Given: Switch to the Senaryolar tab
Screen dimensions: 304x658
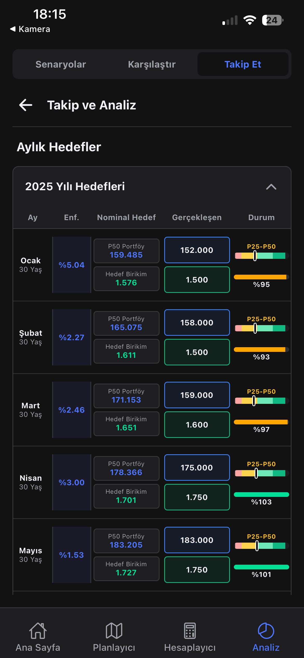Looking at the screenshot, I should tap(61, 64).
